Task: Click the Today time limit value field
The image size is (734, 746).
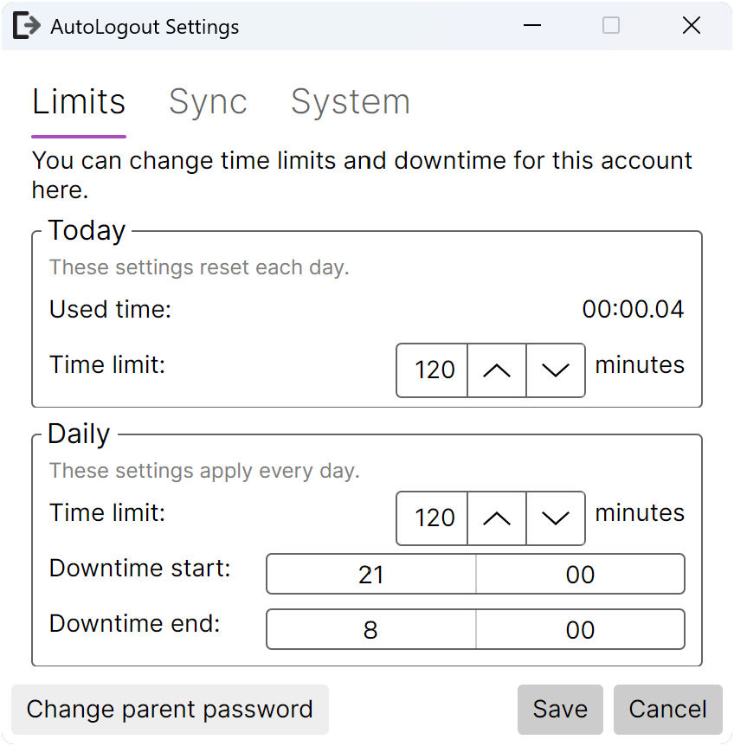Action: (x=432, y=370)
